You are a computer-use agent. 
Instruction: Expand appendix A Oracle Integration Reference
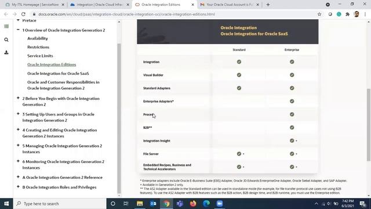18,177
